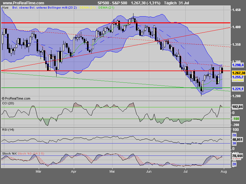Image resolution: width=246 pixels, height=184 pixels.
Task: Click the green 'DEMA (21)' legend entry
Action: tap(106, 7)
